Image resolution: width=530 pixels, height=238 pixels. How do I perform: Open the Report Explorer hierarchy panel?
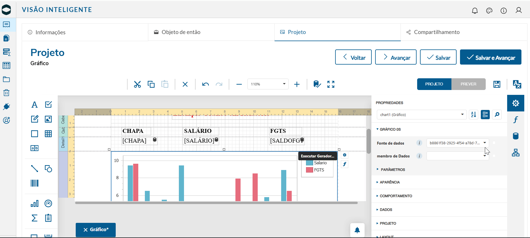tap(516, 153)
